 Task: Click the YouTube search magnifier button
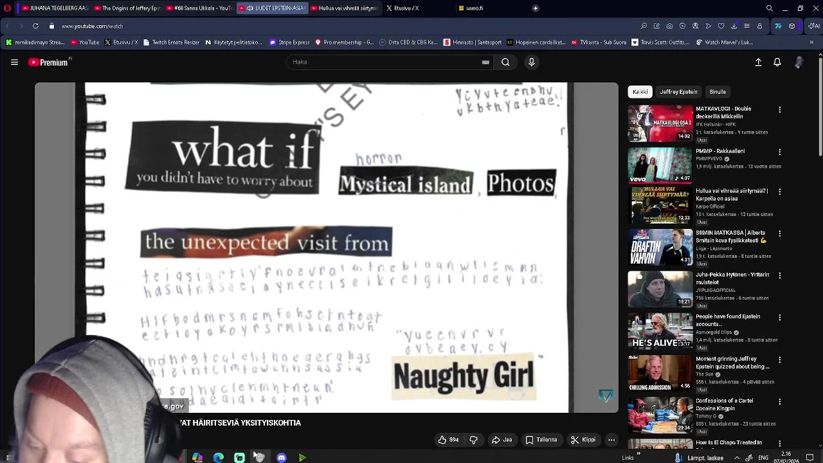(x=505, y=62)
